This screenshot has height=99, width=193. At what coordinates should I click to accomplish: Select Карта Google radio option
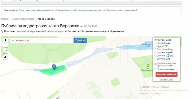[155, 43]
